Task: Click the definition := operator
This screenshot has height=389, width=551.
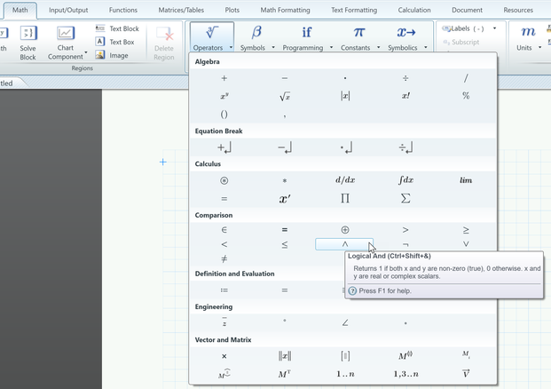Action: pos(224,290)
